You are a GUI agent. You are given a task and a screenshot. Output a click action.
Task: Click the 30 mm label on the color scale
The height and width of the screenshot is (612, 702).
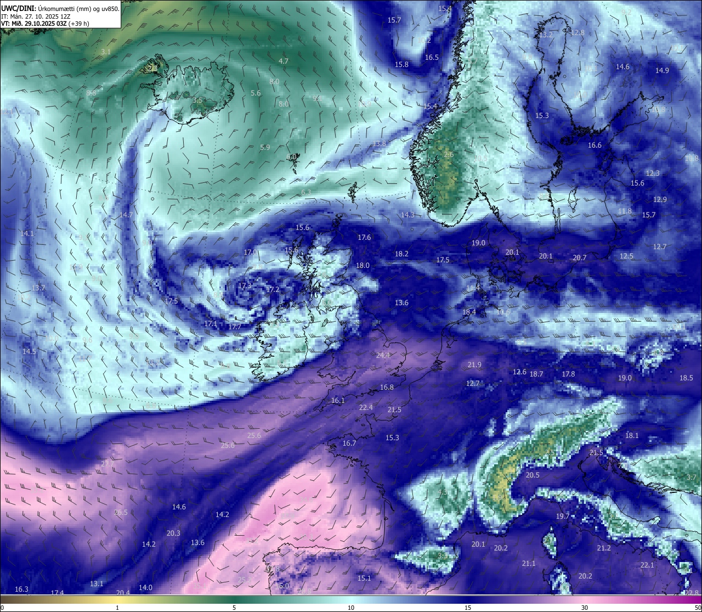click(585, 608)
